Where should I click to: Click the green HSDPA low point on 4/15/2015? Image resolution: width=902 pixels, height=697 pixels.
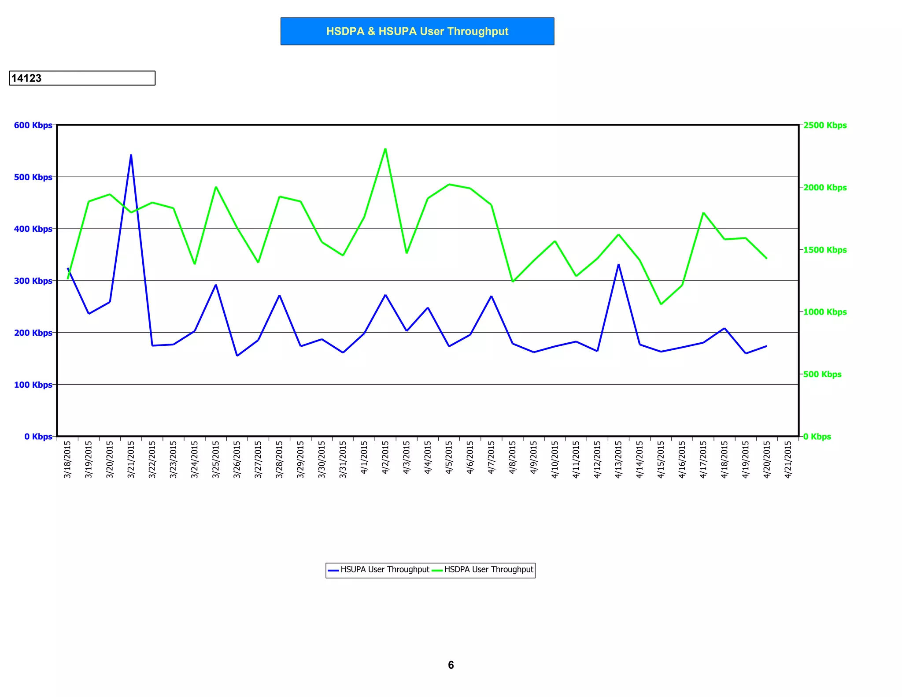661,304
